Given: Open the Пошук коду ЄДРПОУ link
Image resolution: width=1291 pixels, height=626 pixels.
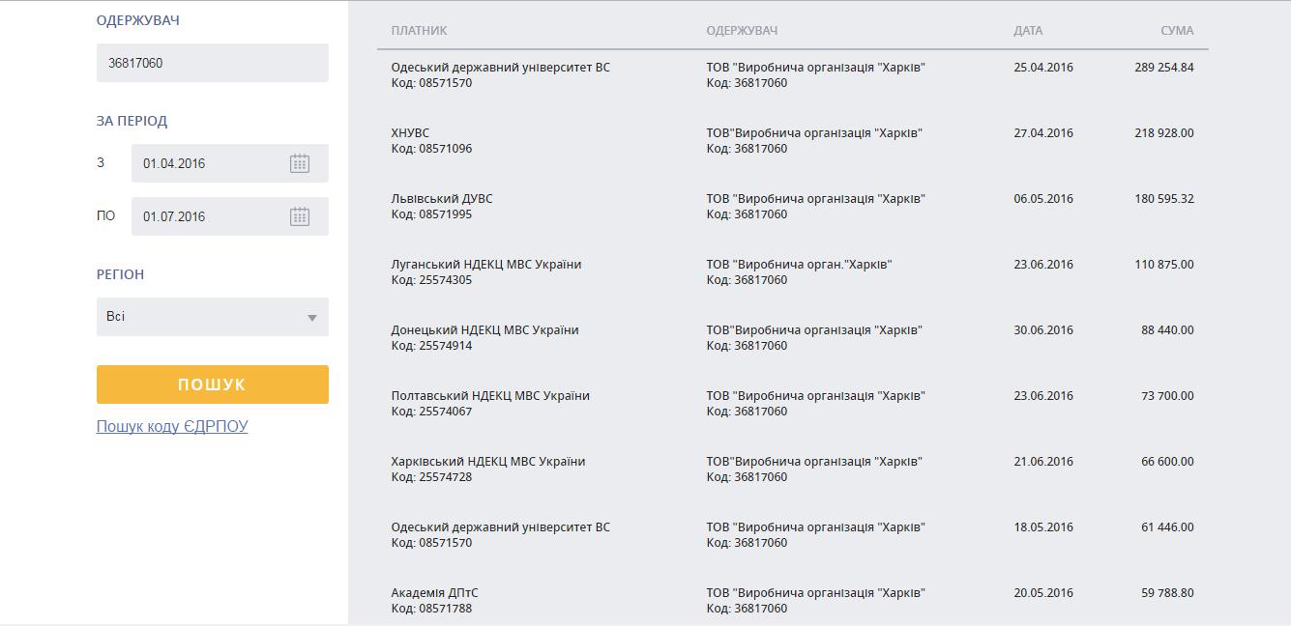Looking at the screenshot, I should pyautogui.click(x=172, y=426).
